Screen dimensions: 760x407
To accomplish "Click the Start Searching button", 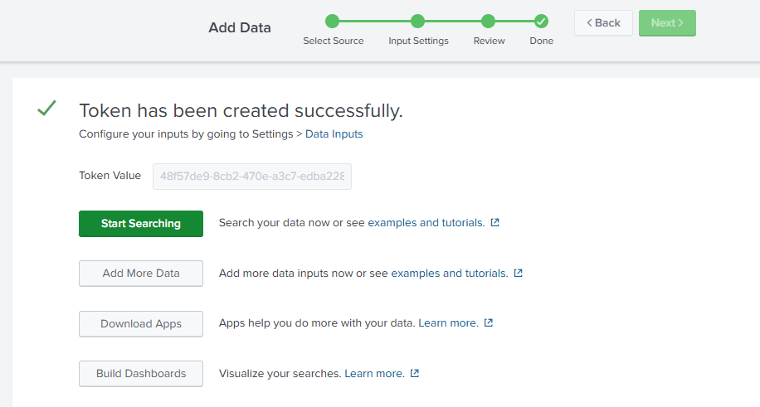I will pos(141,223).
